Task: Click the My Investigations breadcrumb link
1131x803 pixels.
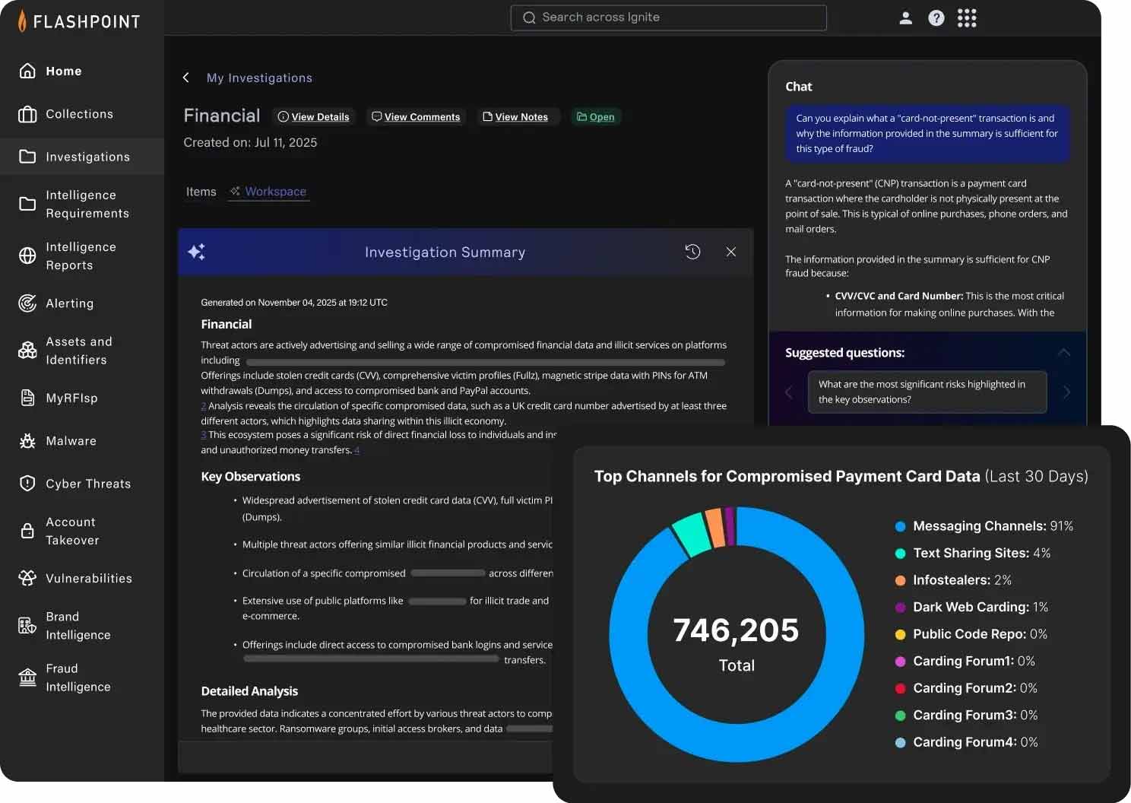Action: click(x=259, y=78)
